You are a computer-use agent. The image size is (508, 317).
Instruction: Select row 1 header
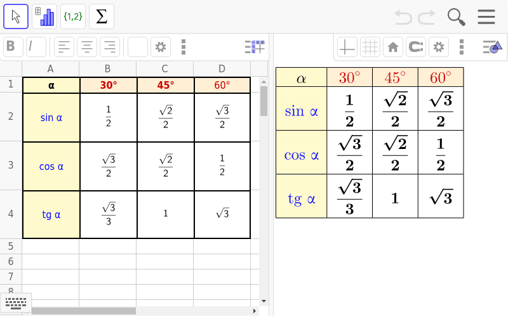[x=11, y=84]
